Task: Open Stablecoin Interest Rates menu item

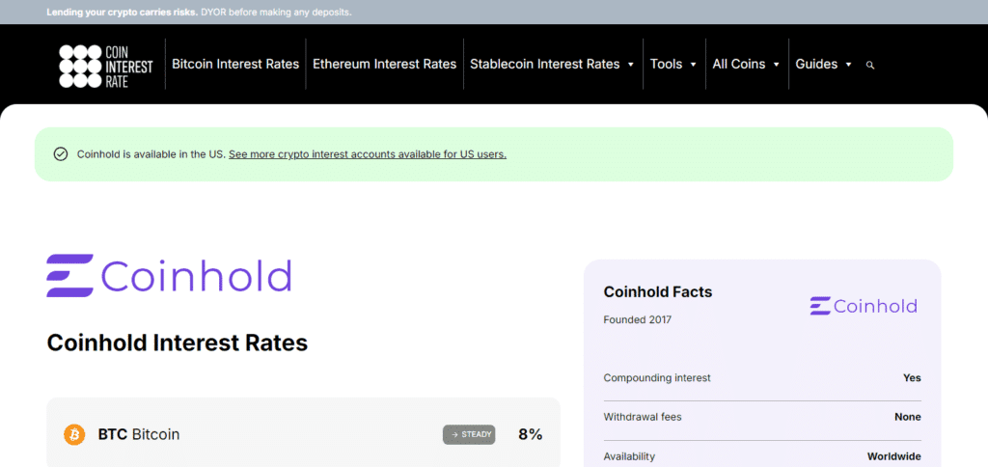Action: [545, 65]
